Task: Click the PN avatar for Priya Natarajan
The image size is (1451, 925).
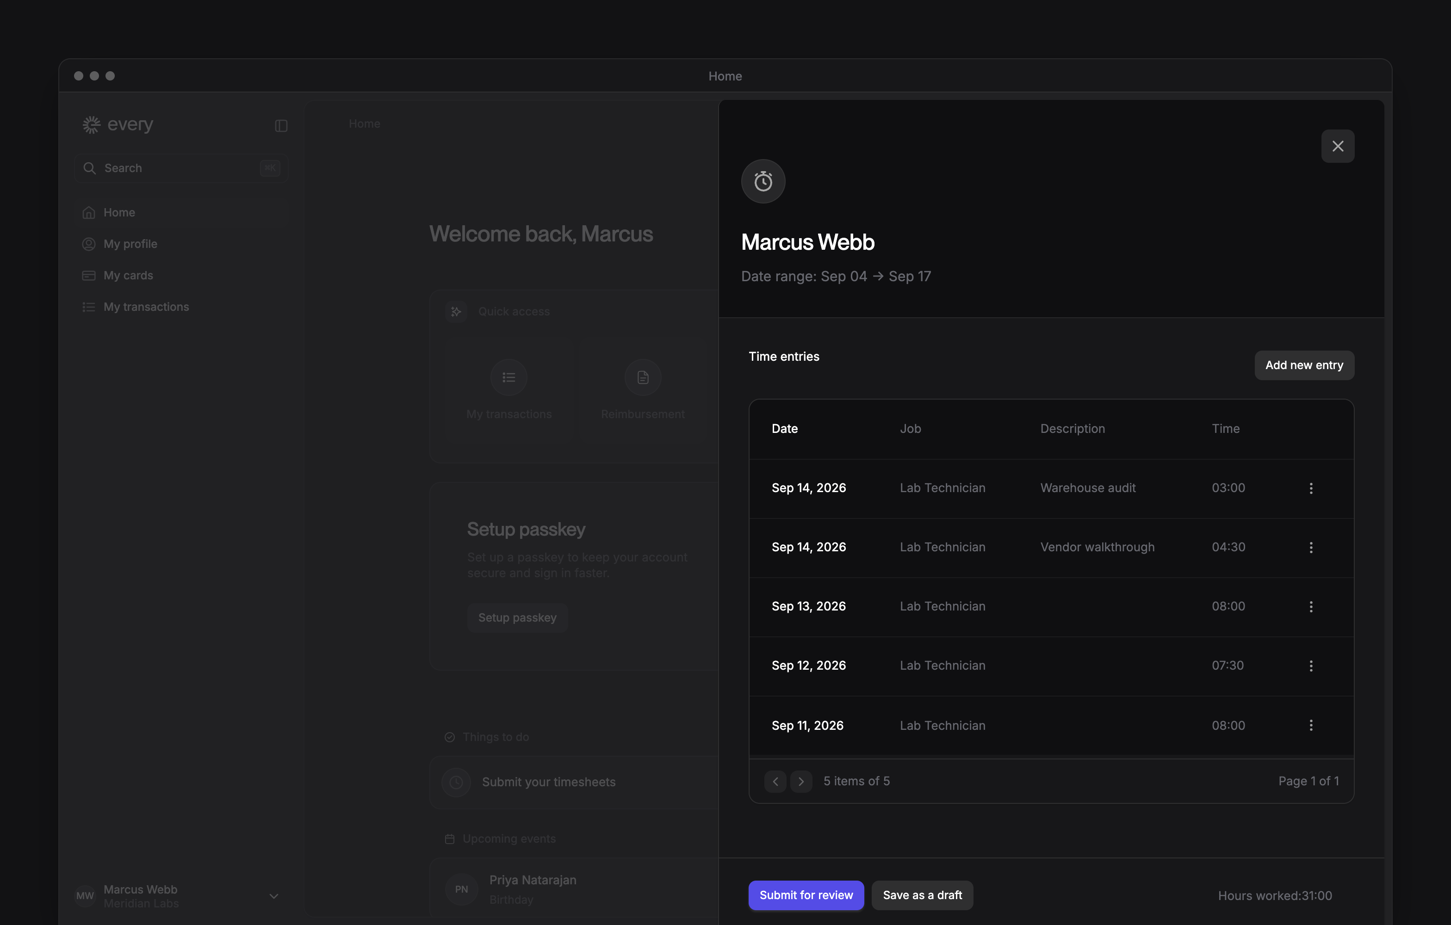Action: [461, 889]
